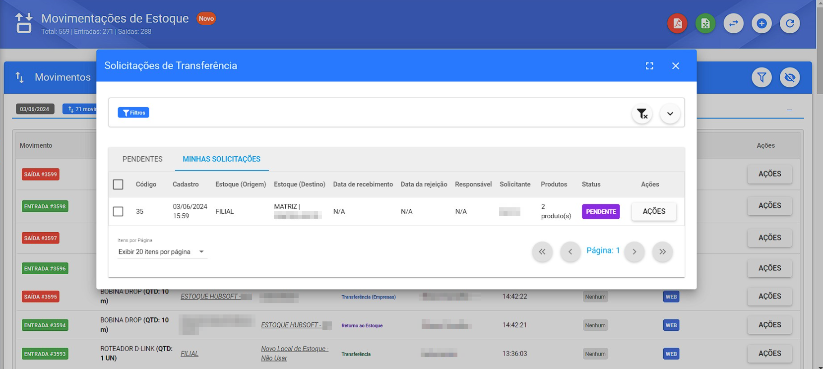Click the Código column header
Screen dimensions: 823x369
(x=146, y=184)
